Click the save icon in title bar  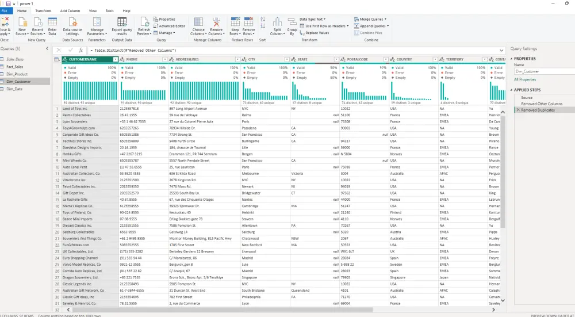coord(8,3)
